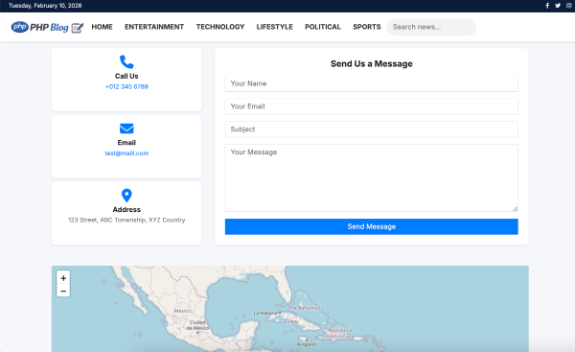
Task: Click the map near La Habana
Action: coord(265,313)
